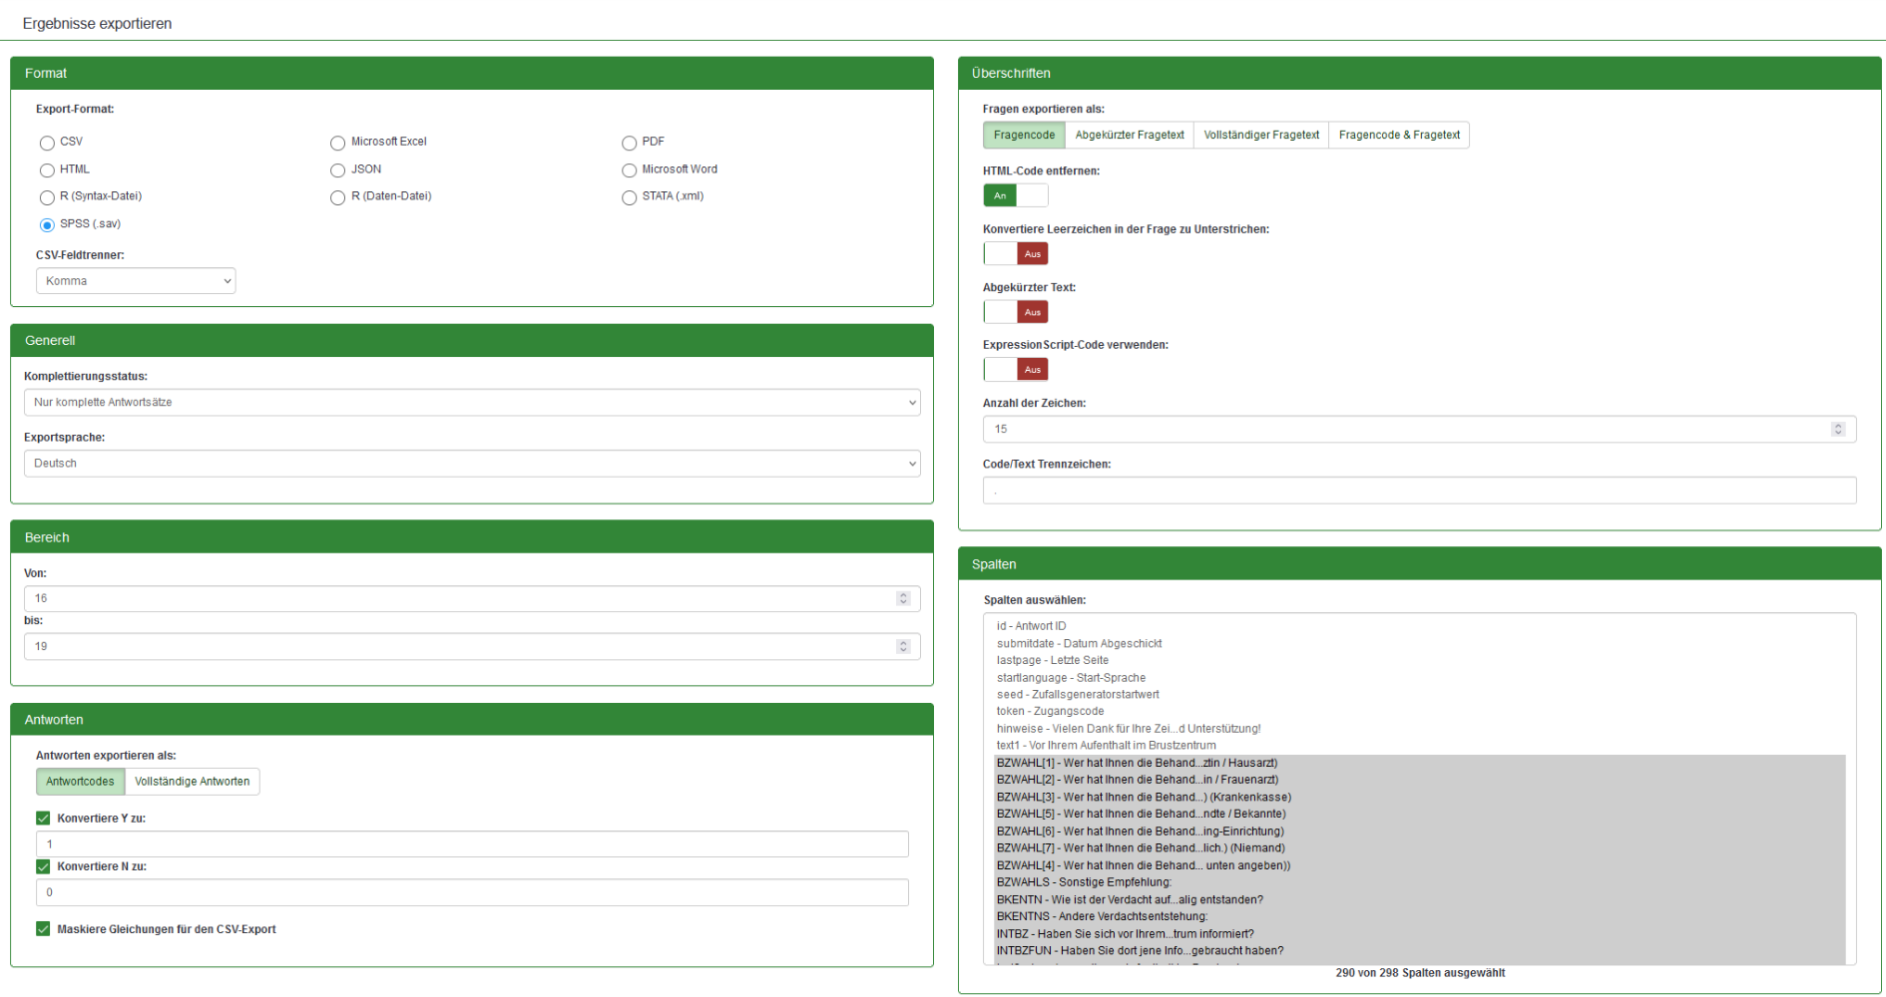The height and width of the screenshot is (997, 1886).
Task: Select the Antwortcodes option
Action: [80, 782]
